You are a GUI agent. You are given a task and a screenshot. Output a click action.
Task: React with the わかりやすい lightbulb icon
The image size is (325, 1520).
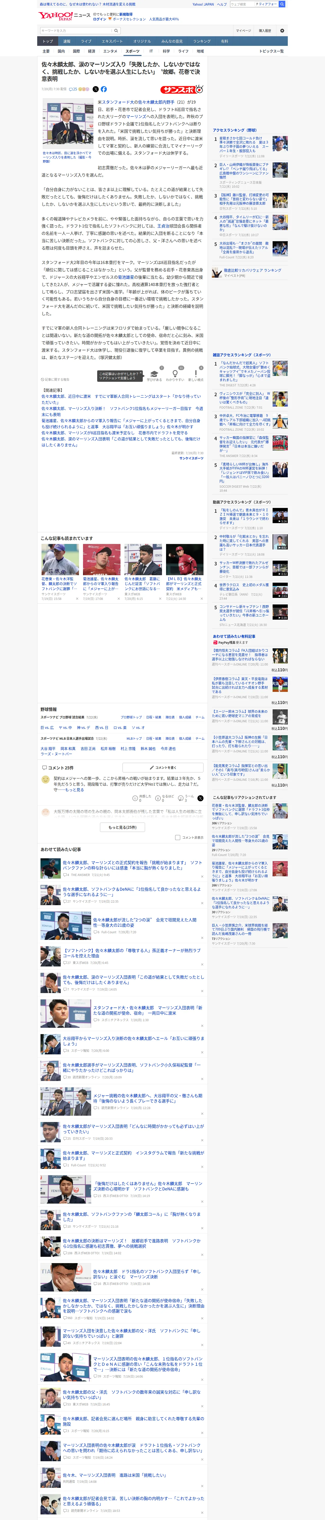pyautogui.click(x=175, y=376)
